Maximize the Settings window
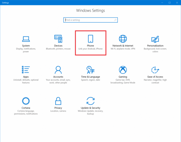The image size is (181, 142). coord(170,2)
